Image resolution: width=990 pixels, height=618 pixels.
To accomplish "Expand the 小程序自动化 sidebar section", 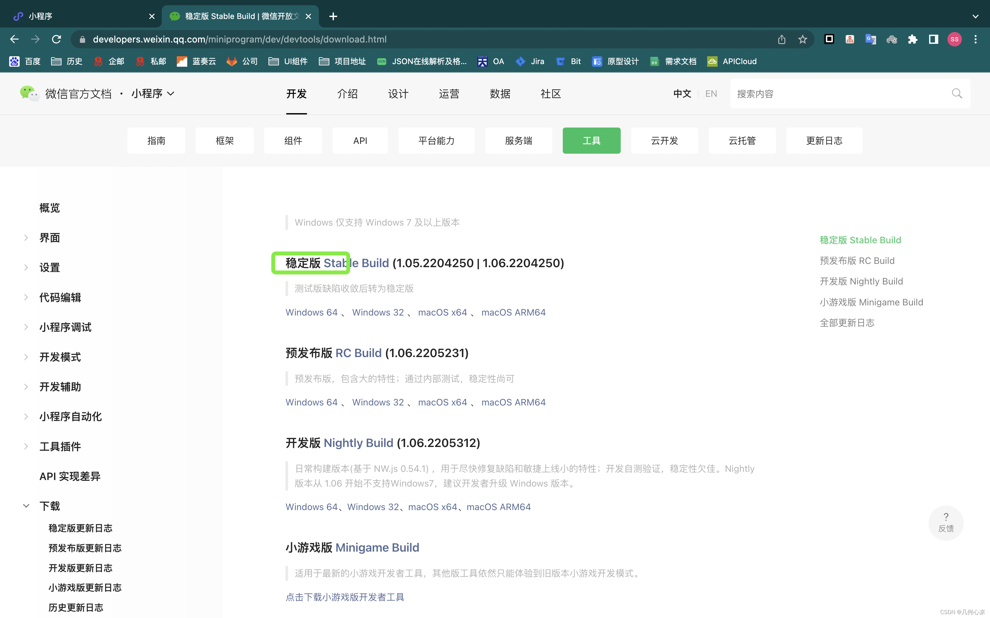I will pos(26,417).
